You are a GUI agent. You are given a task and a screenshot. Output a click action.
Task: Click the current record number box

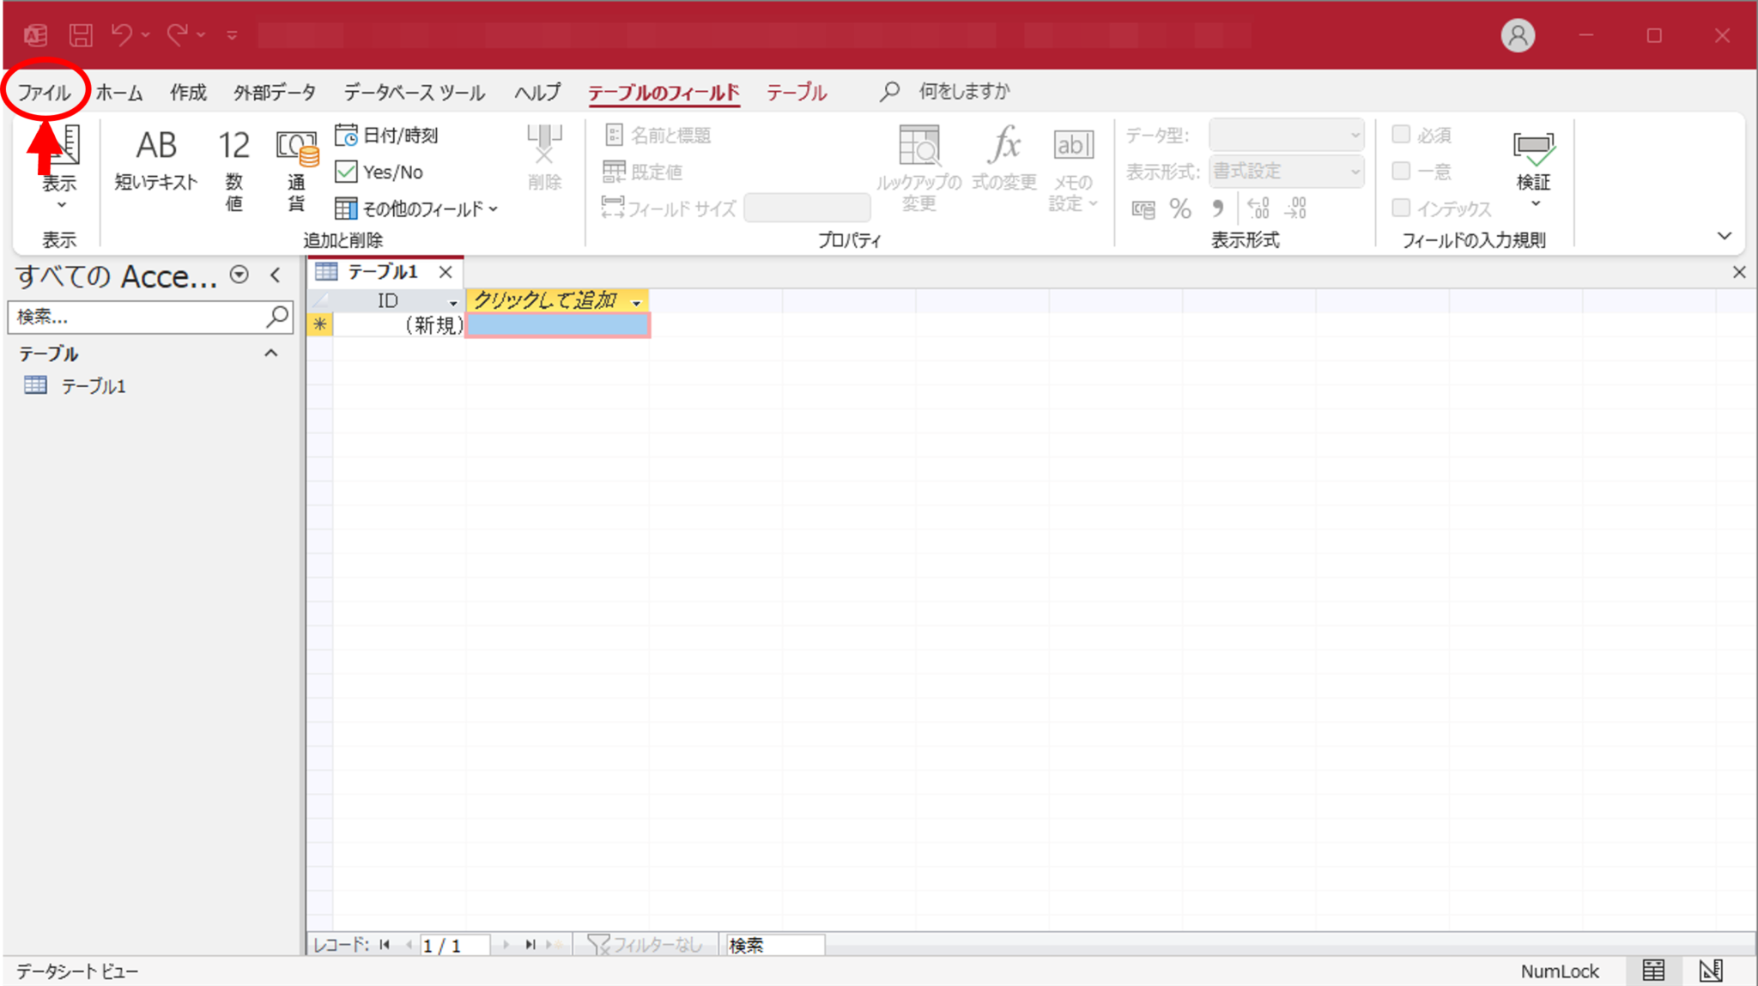click(x=454, y=945)
